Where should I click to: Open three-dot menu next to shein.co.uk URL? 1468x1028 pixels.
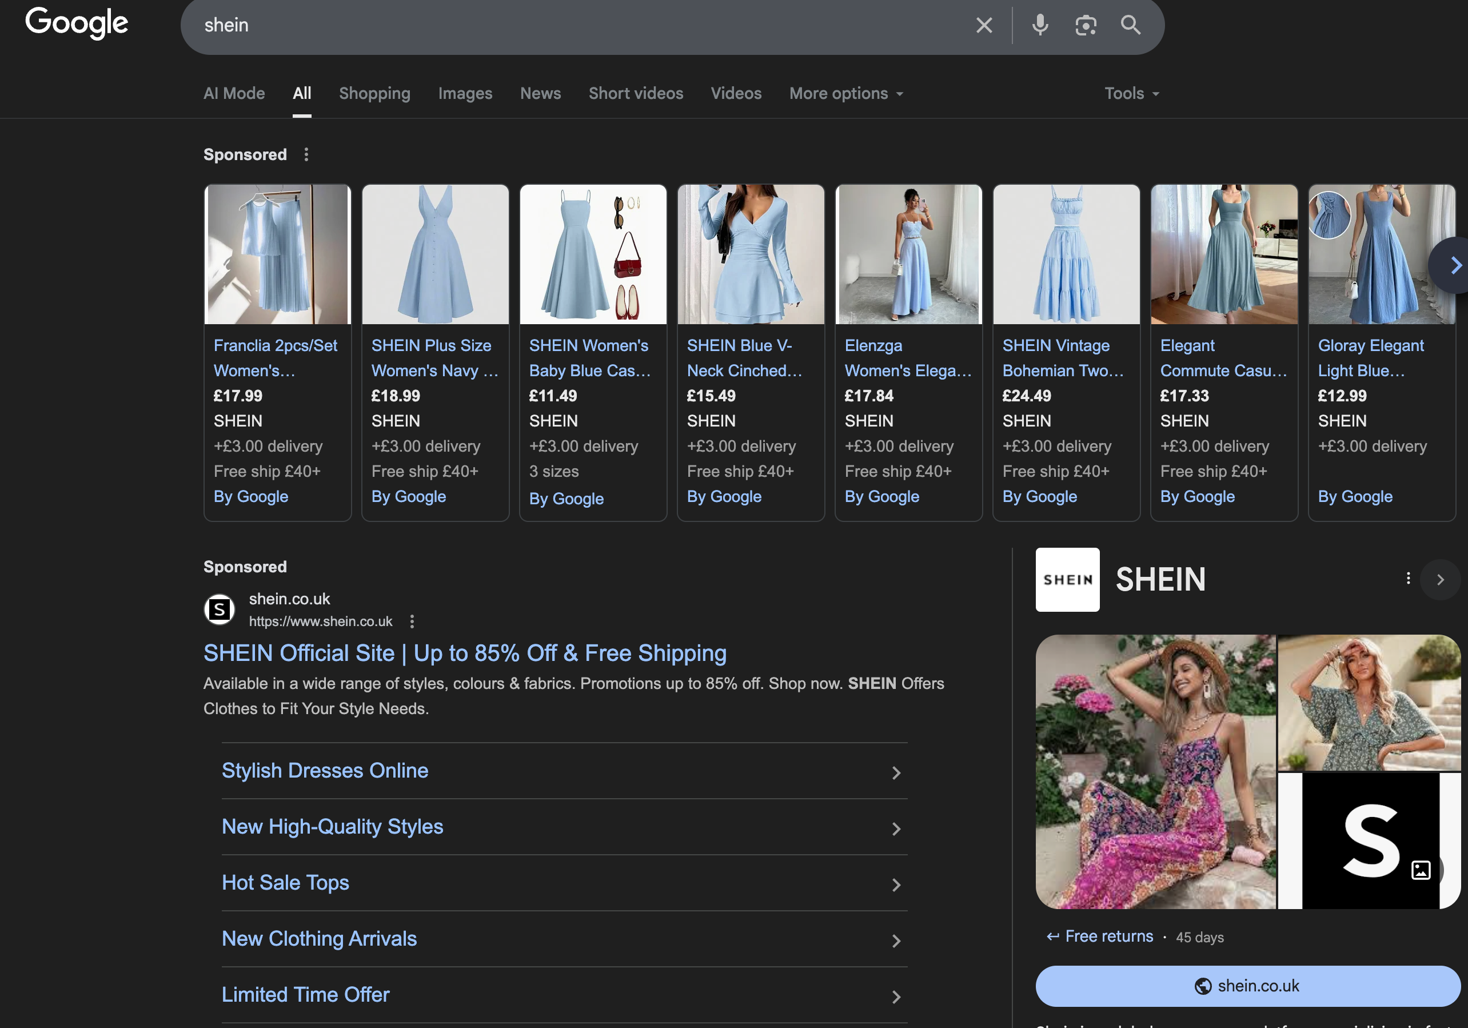click(x=412, y=621)
